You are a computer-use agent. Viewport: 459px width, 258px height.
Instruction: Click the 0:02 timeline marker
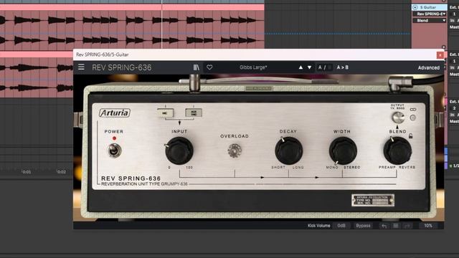click(x=62, y=172)
